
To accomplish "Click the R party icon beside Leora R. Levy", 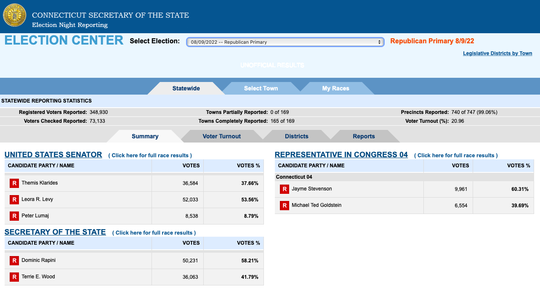I will (x=14, y=200).
